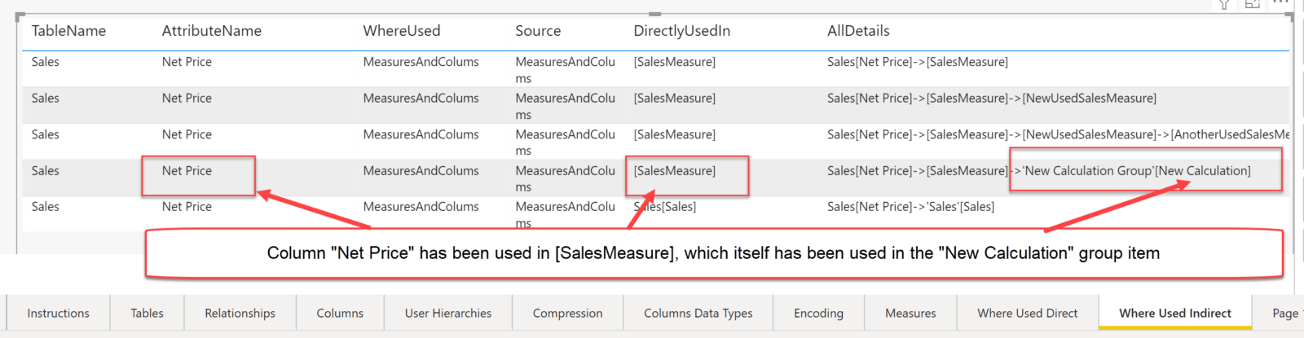Open the Compression tab
This screenshot has height=338, width=1304.
point(567,313)
